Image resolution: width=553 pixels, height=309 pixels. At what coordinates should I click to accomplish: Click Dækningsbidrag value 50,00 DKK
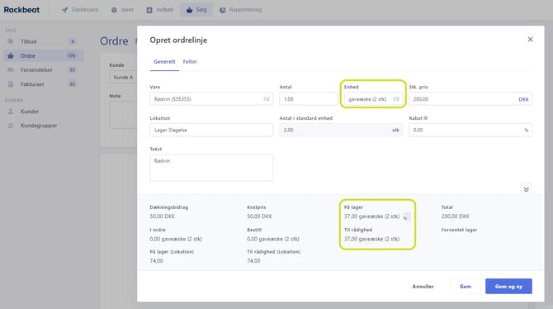pyautogui.click(x=163, y=216)
